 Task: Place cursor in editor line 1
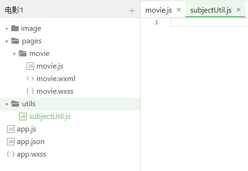click(x=209, y=22)
